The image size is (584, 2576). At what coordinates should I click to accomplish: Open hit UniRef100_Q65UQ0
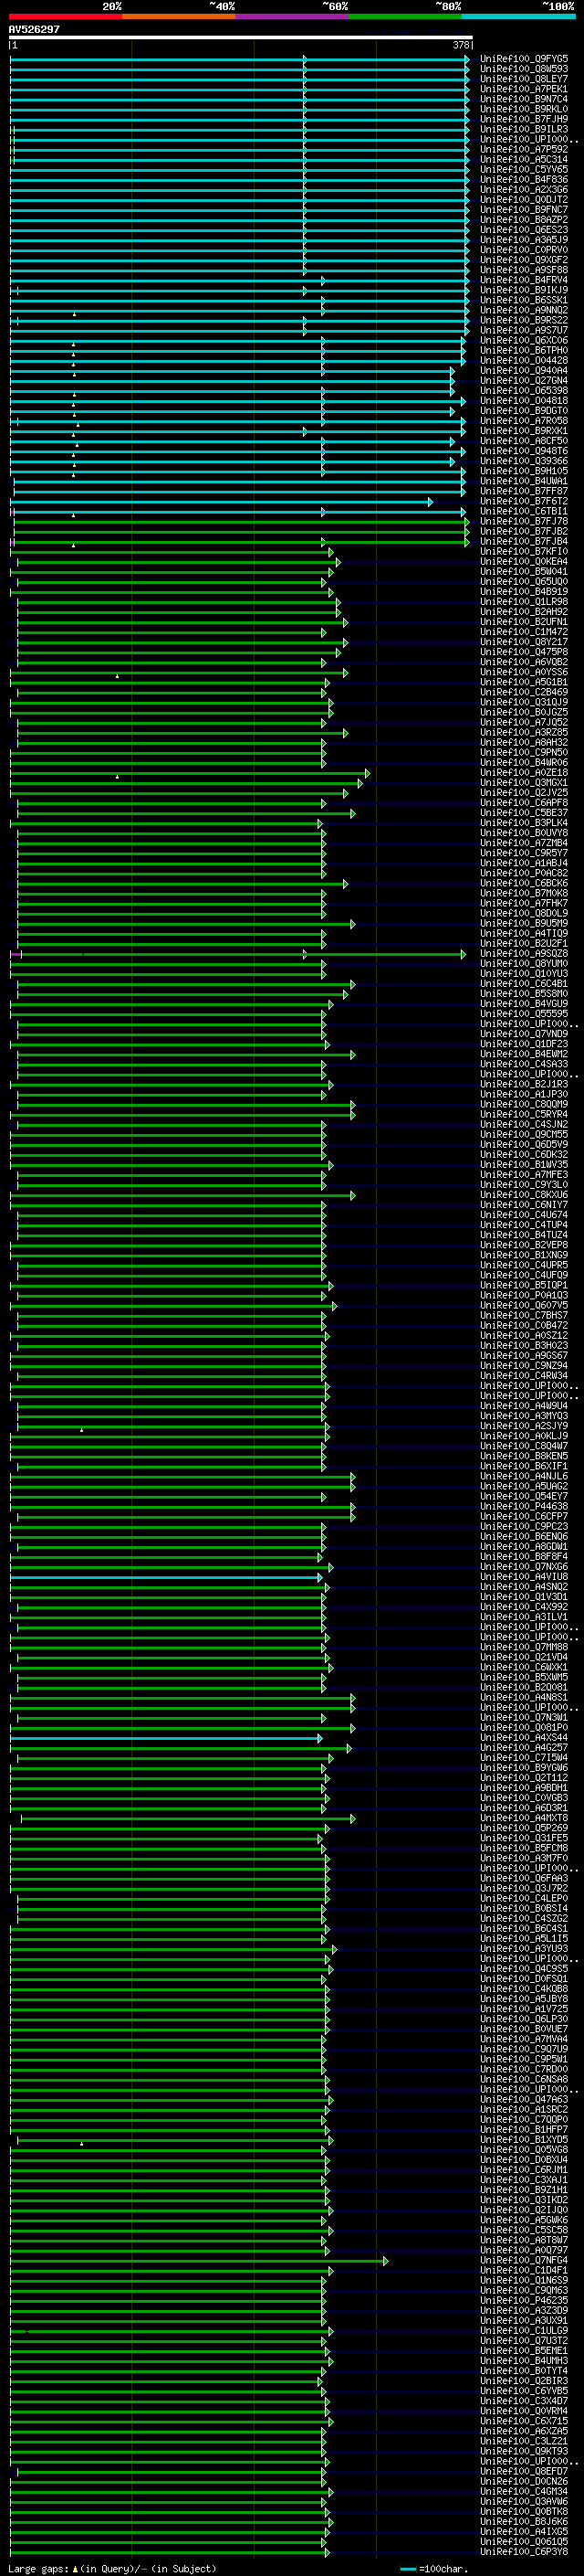(x=523, y=581)
